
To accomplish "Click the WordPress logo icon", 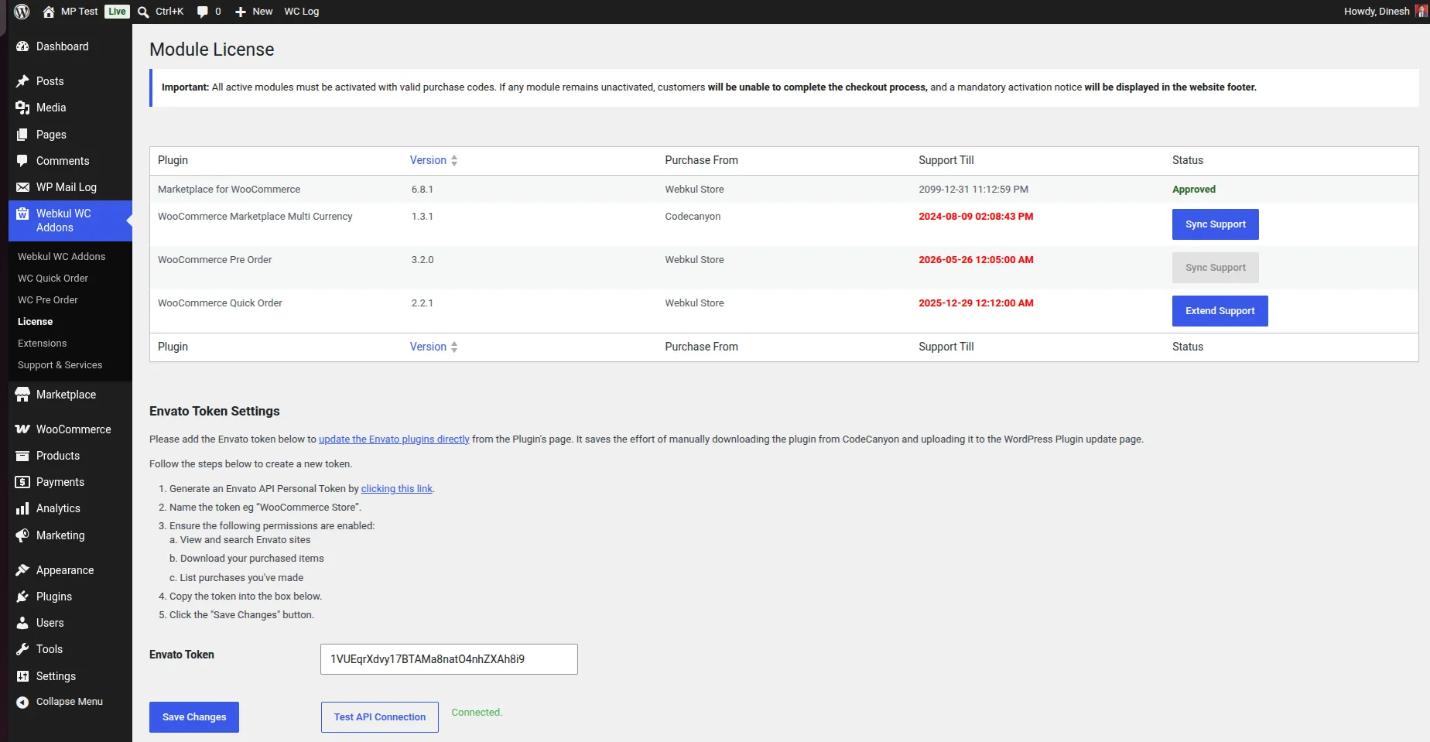I will (x=22, y=12).
